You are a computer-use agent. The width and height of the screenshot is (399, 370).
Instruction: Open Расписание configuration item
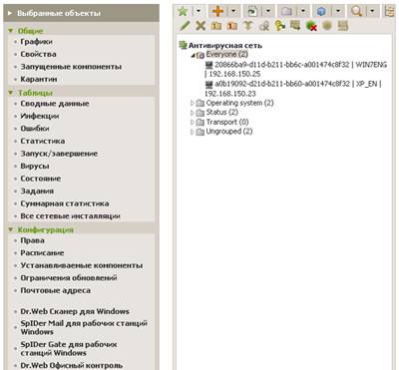42,253
